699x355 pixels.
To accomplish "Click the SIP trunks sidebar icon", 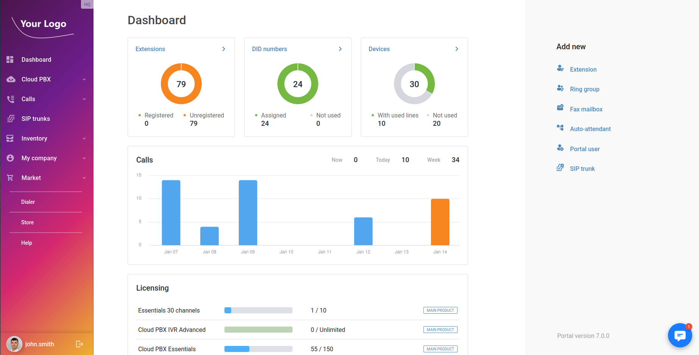I will (11, 119).
